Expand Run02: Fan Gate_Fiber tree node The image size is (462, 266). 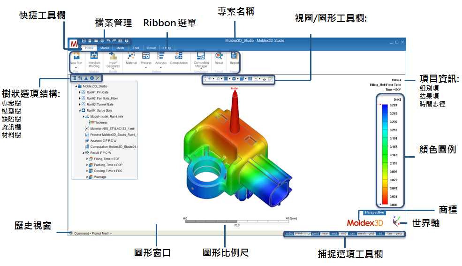pos(80,99)
